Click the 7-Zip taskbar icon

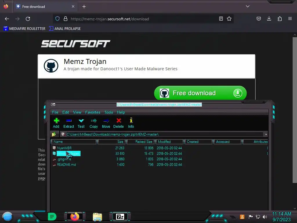coord(120,217)
